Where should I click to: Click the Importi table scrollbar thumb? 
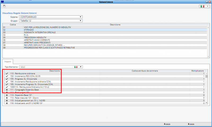[x=206, y=76]
